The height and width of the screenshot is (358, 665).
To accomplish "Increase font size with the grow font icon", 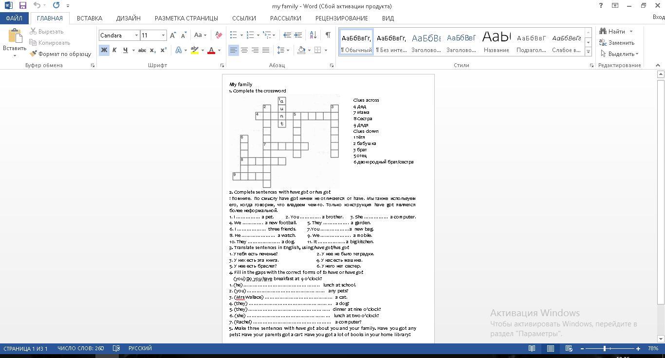I will click(173, 35).
